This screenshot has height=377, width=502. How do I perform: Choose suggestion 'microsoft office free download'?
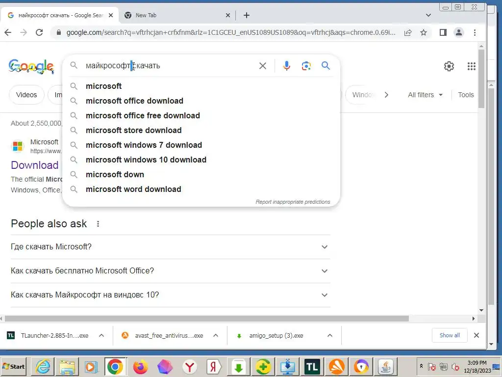pyautogui.click(x=201, y=116)
